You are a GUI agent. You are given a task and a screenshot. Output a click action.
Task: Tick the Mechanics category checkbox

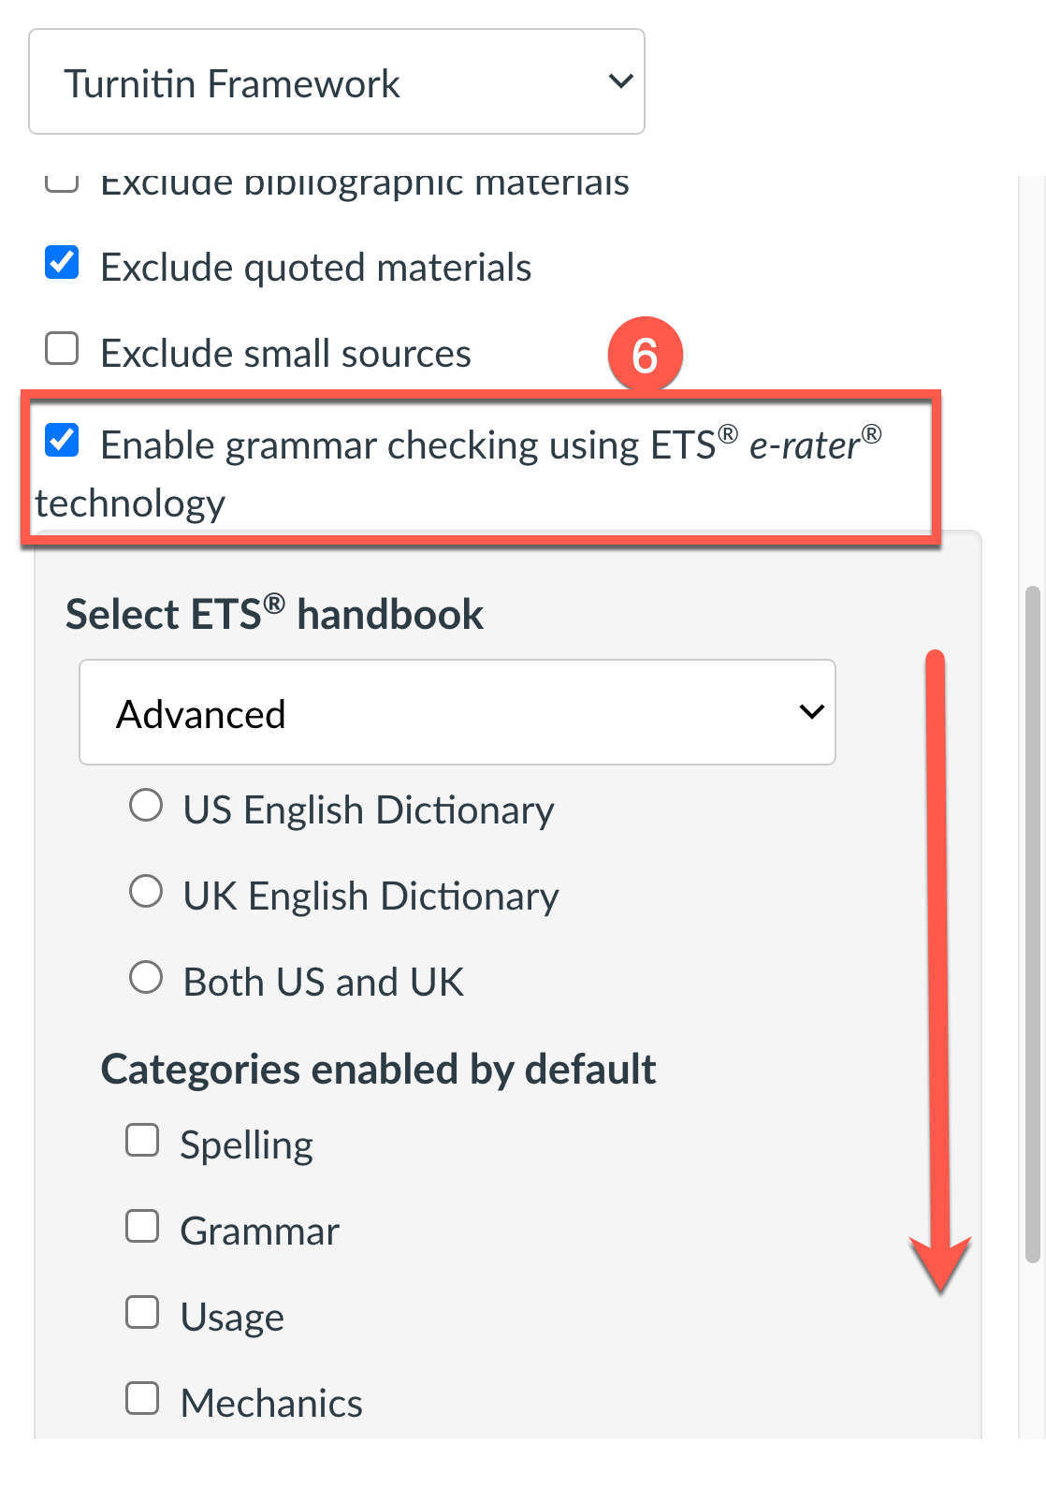click(142, 1399)
